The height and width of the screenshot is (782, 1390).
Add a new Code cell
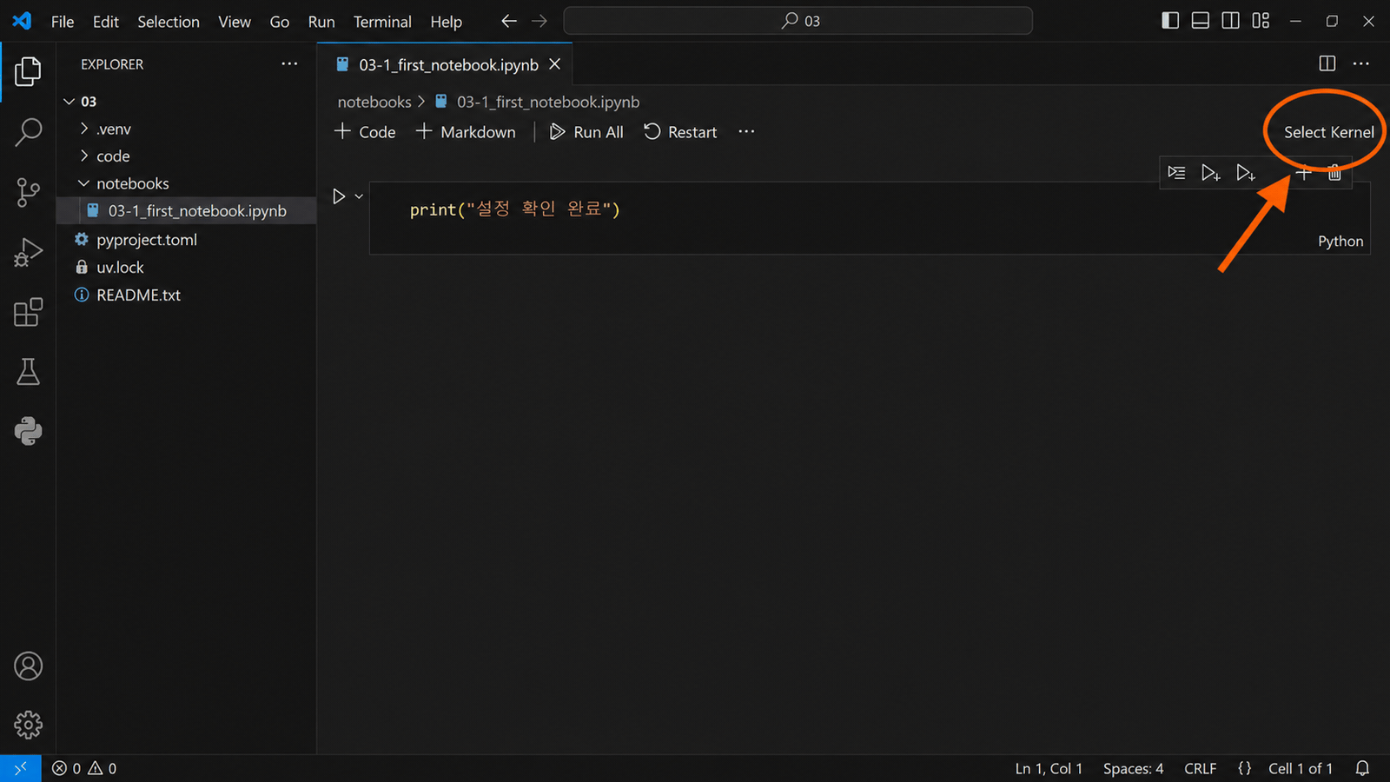pyautogui.click(x=366, y=132)
